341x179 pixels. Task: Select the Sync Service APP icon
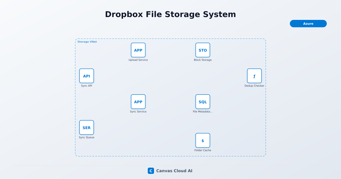point(138,102)
